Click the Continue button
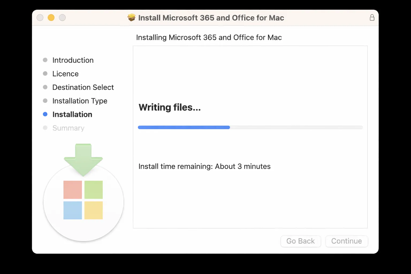The height and width of the screenshot is (274, 411). [x=347, y=241]
